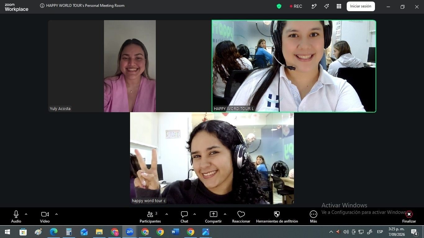
Task: Turn off camera with Vídeo button
Action: (x=45, y=217)
